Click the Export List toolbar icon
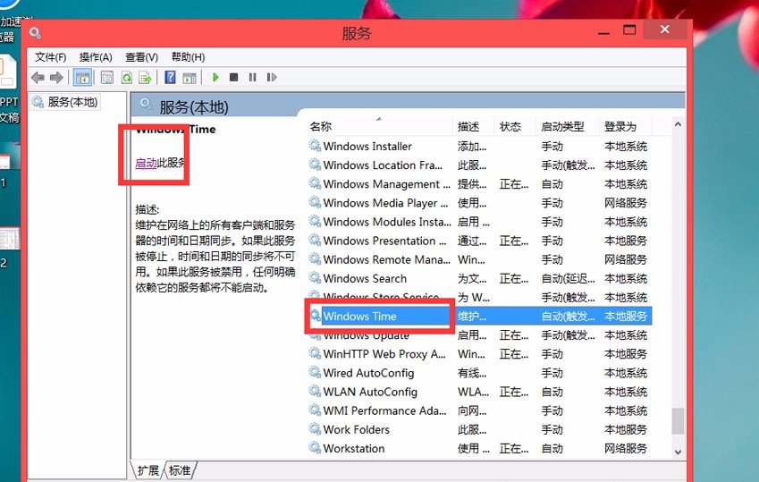 [x=145, y=78]
